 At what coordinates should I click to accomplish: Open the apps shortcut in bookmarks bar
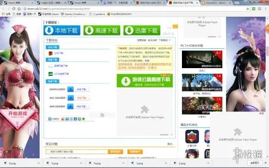[6, 14]
